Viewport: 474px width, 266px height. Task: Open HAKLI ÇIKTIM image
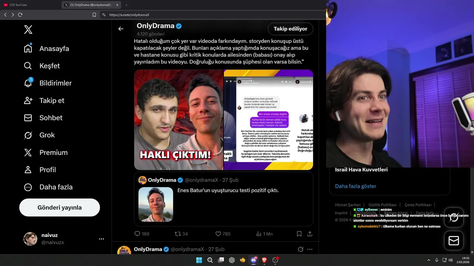pos(178,120)
